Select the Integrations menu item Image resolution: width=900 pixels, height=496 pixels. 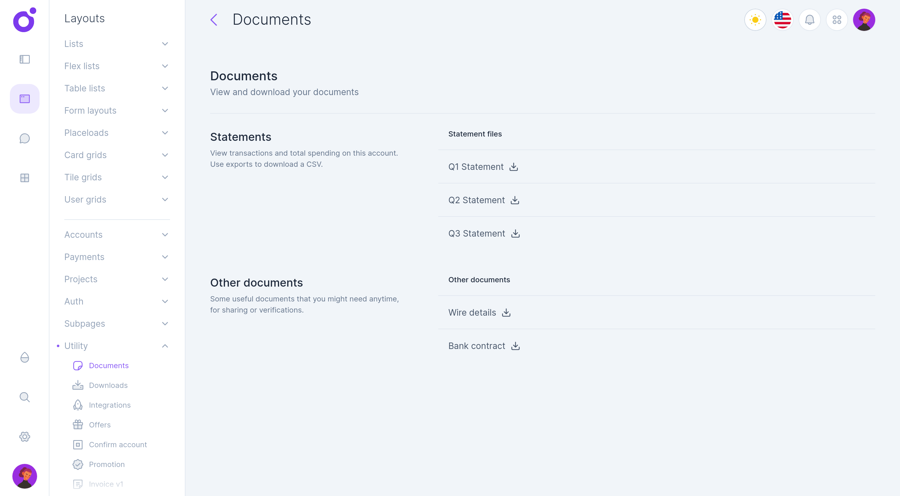pyautogui.click(x=109, y=405)
